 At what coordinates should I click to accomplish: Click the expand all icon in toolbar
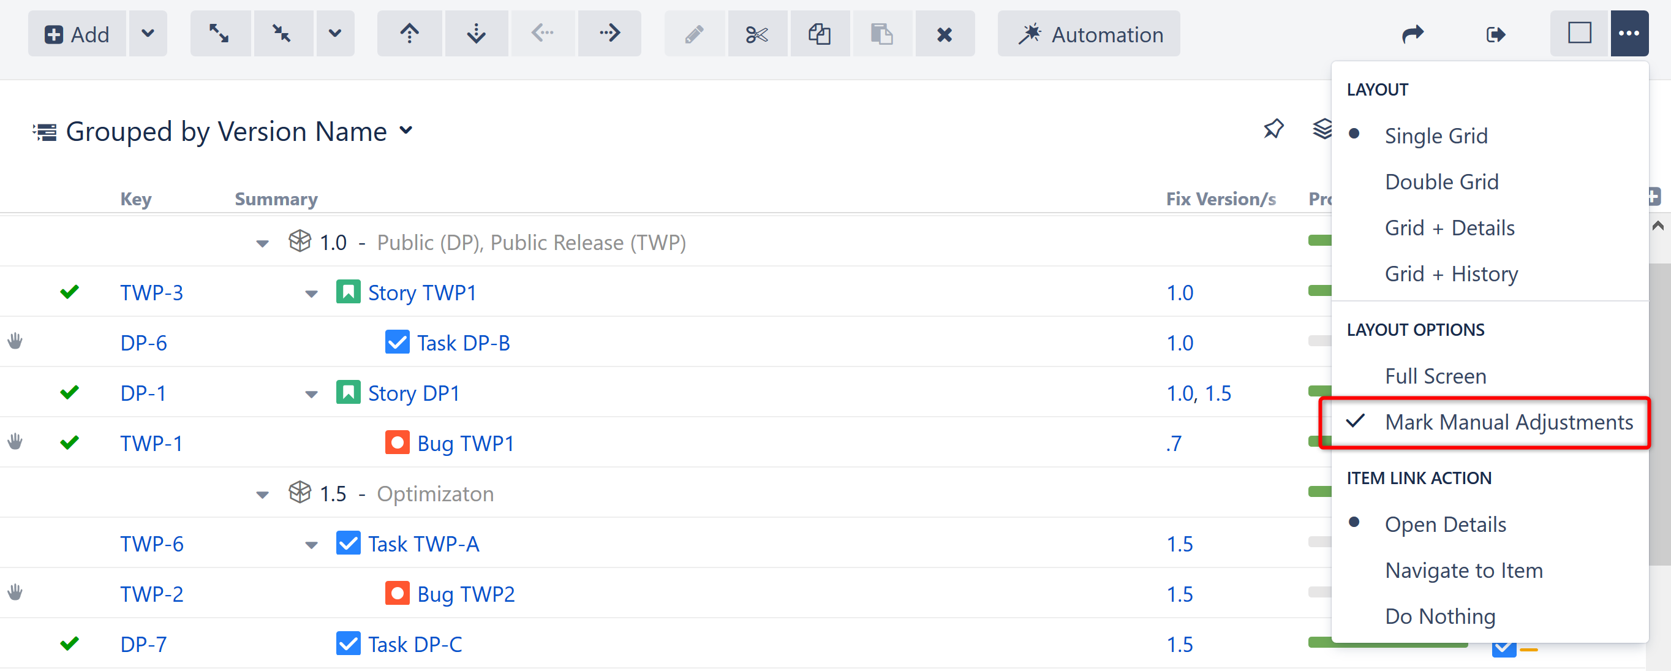[x=219, y=34]
